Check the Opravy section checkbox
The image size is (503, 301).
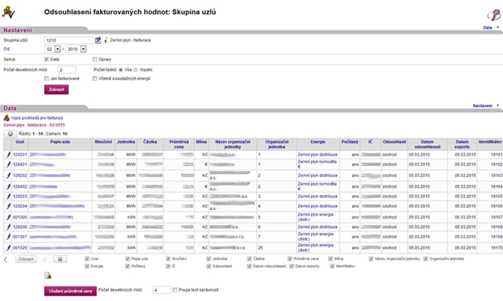95,59
